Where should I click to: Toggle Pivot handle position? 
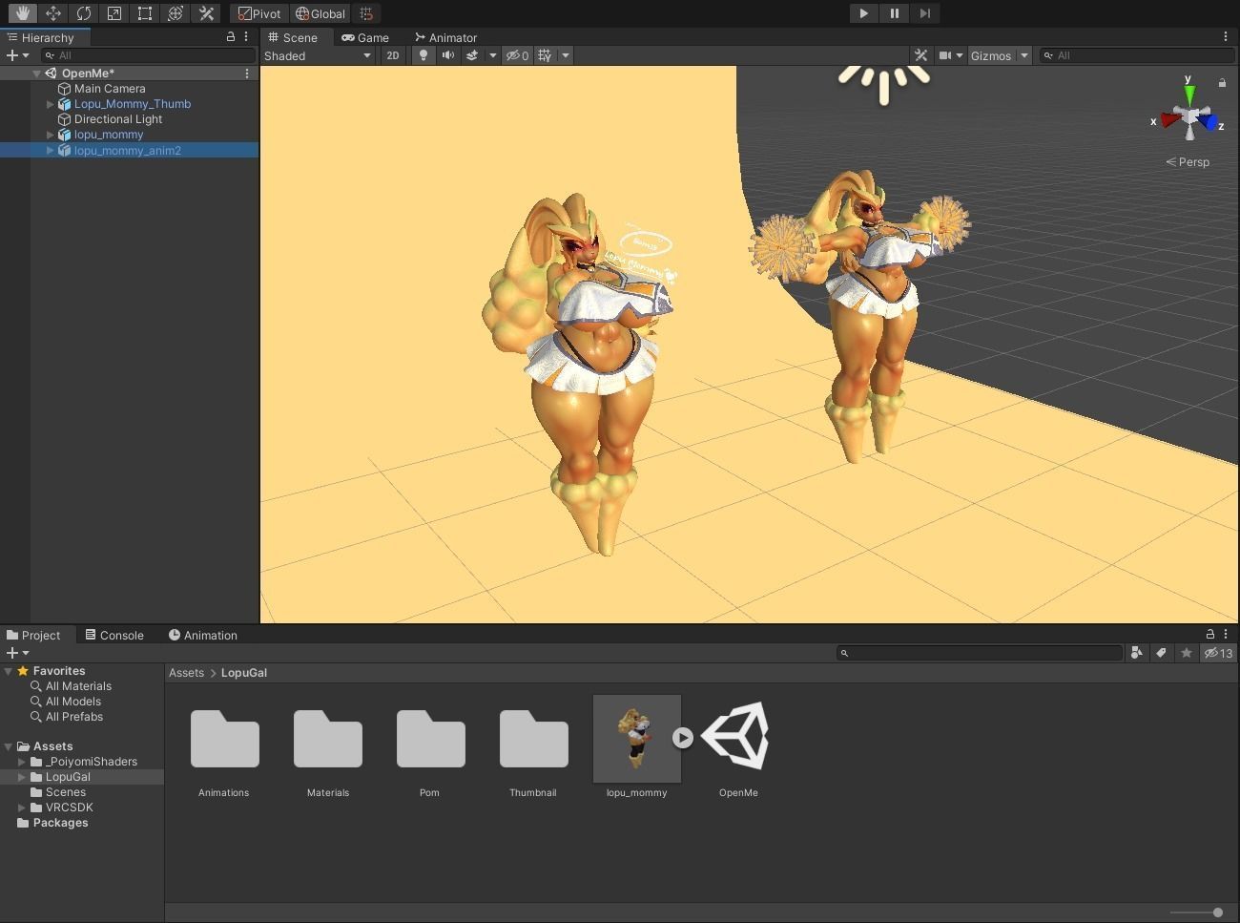259,13
